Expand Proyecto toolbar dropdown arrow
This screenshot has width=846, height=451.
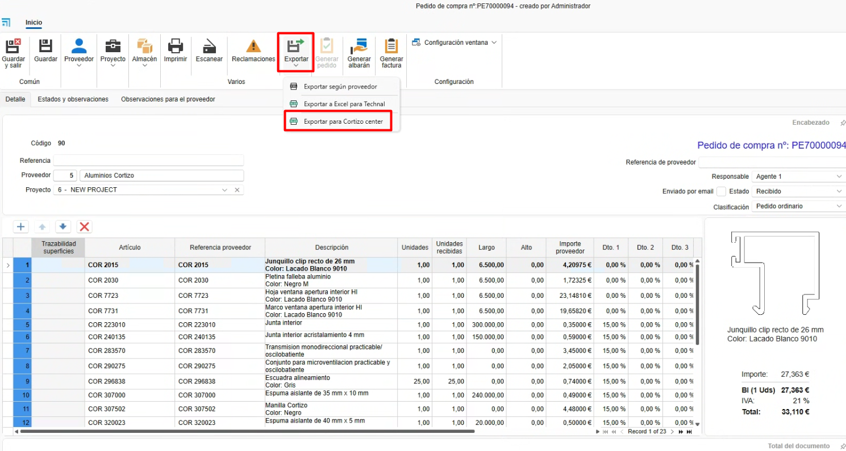113,66
